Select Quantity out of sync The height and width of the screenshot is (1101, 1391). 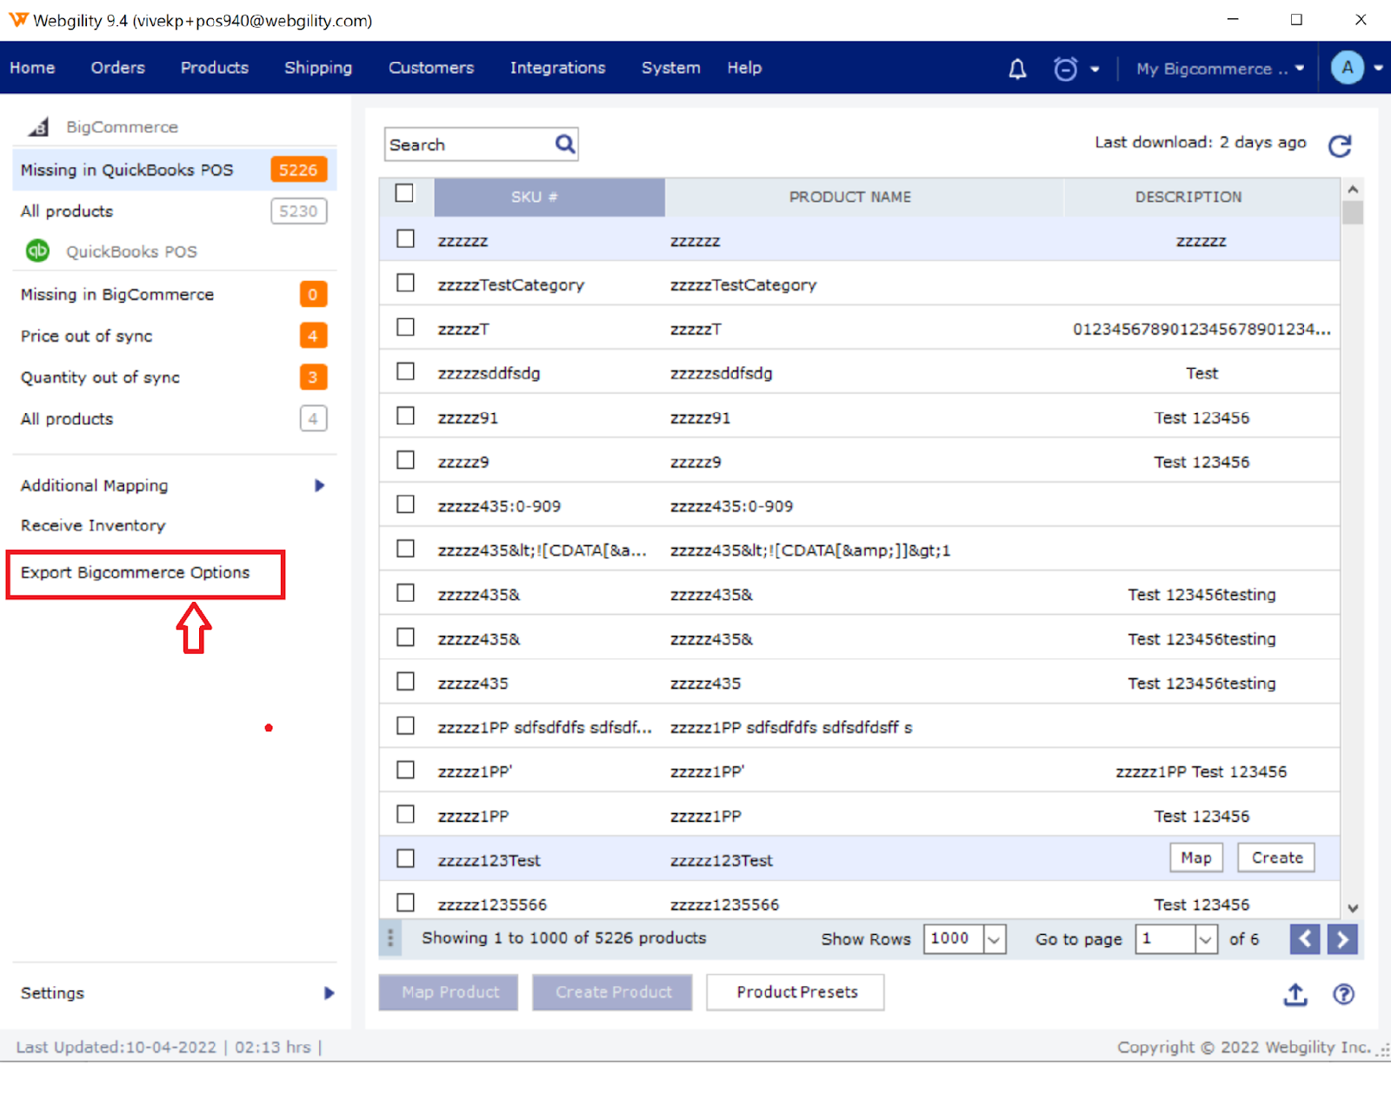[x=175, y=377]
